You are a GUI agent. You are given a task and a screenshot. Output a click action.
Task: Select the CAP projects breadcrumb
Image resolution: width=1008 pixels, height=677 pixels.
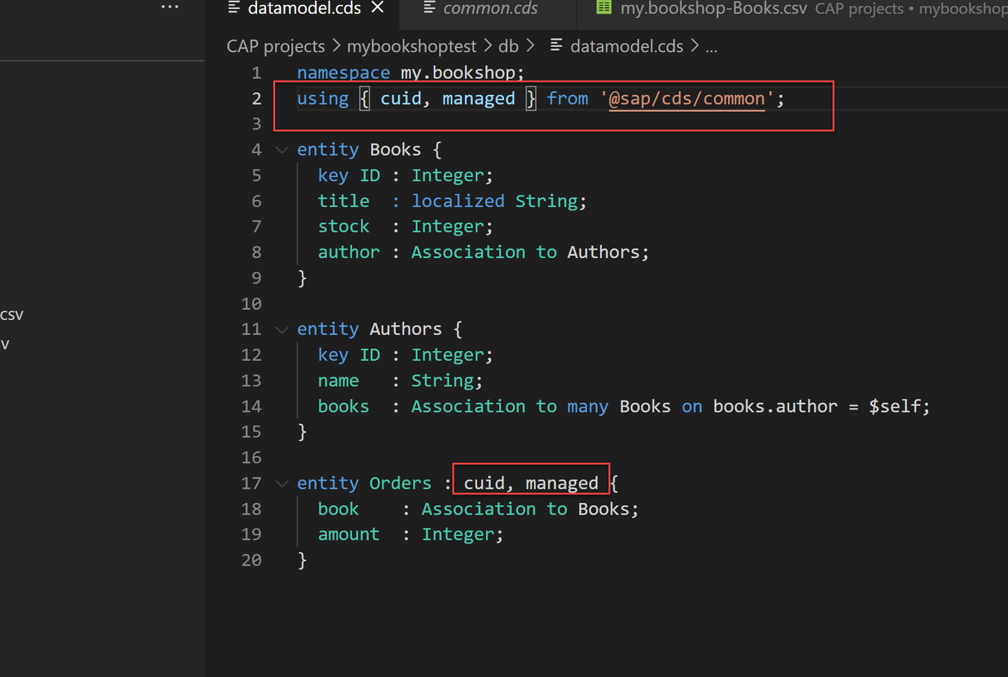click(276, 46)
